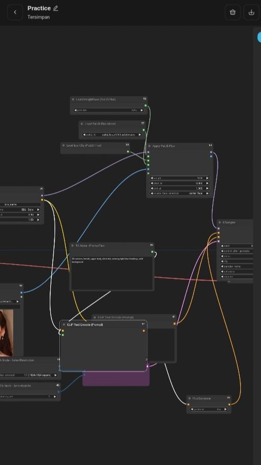The image size is (261, 465).
Task: Collapse the KSampler node using its dot
Action: point(220,222)
